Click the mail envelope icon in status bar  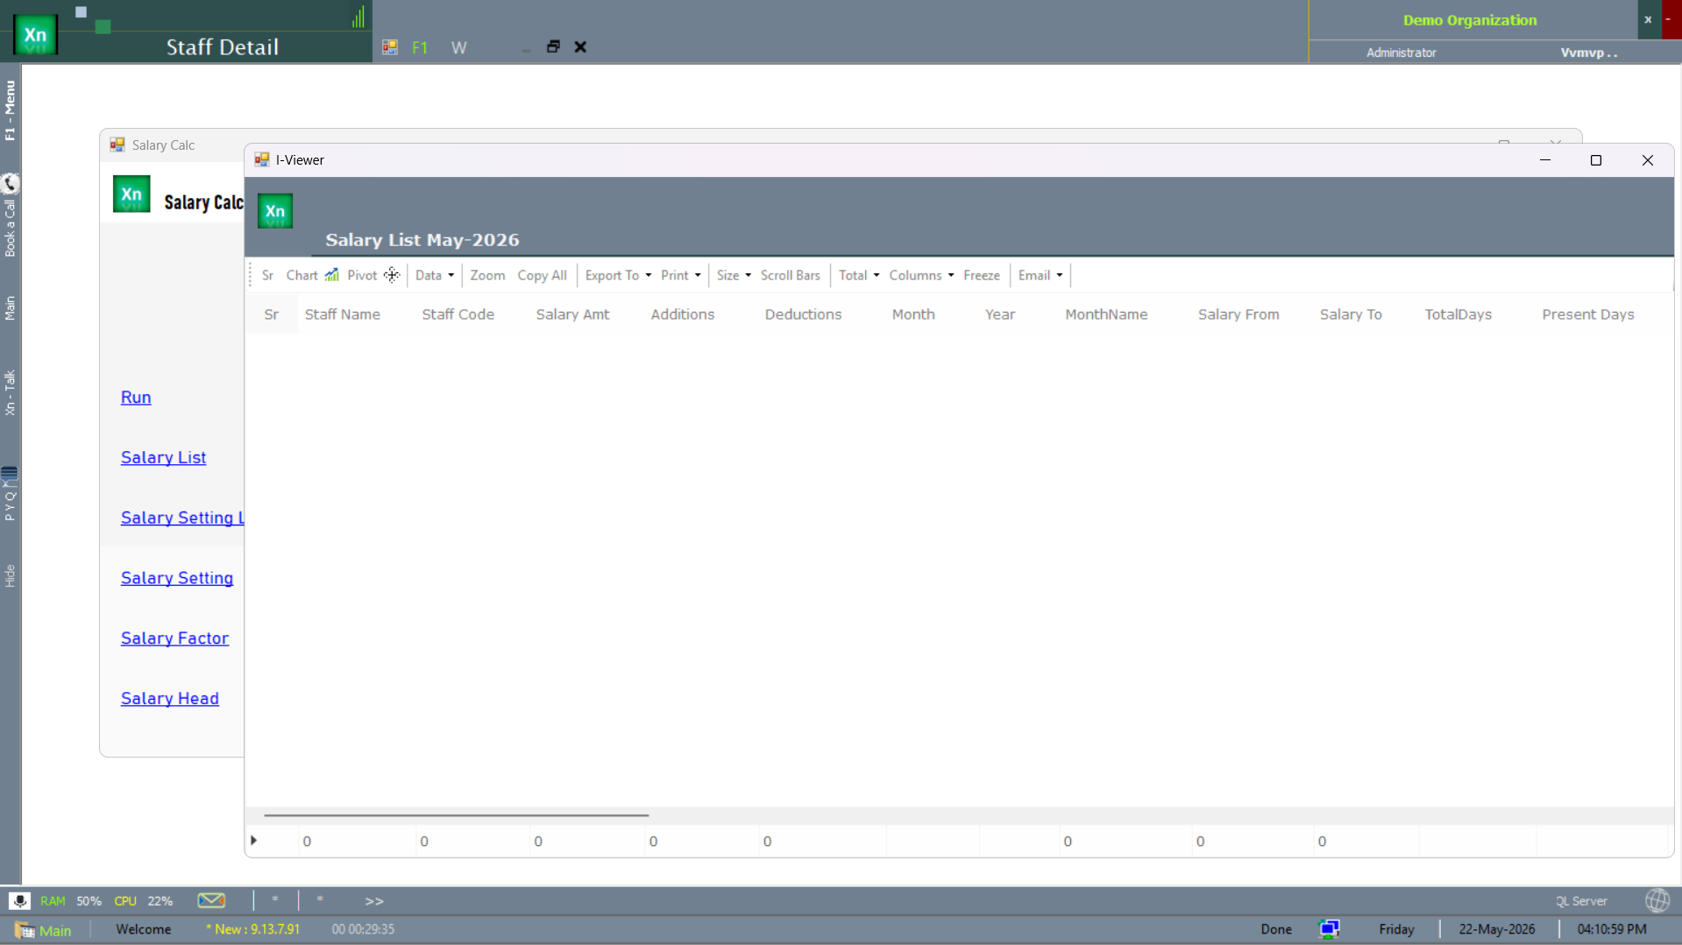tap(211, 900)
